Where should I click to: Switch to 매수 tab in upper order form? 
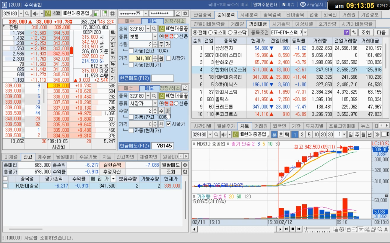pyautogui.click(x=129, y=21)
